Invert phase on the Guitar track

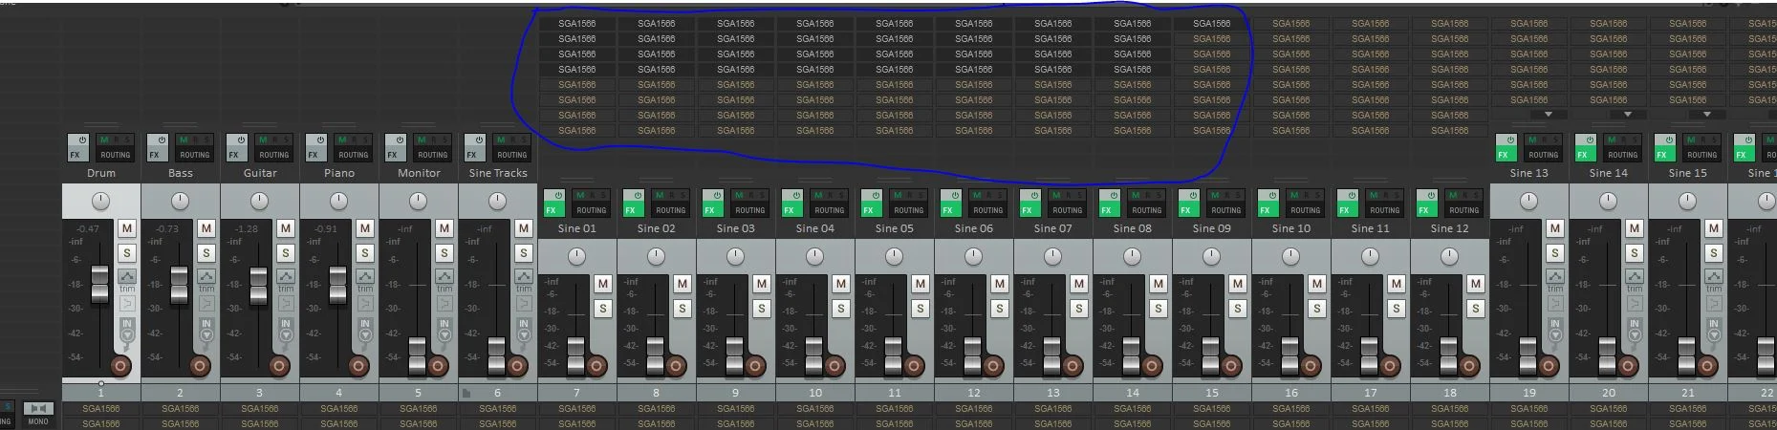point(286,304)
